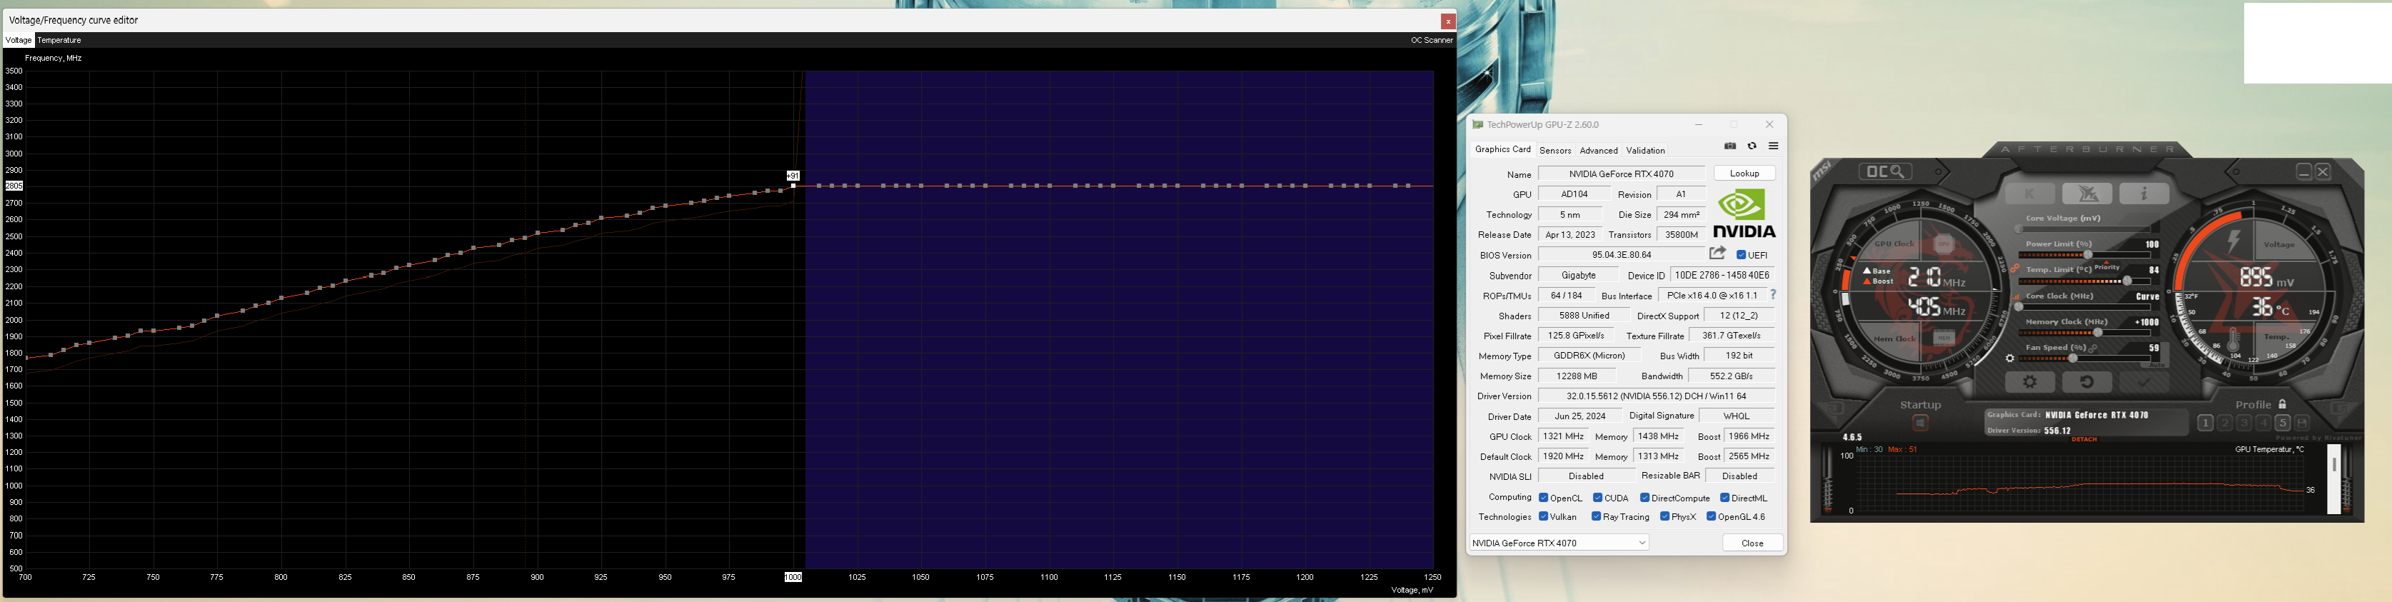Click the share BIOS export icon in GPU-Z
Viewport: 2392px width, 602px height.
coord(1718,253)
